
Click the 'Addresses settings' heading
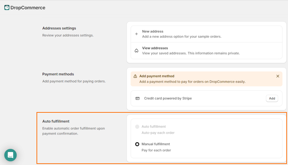point(59,28)
